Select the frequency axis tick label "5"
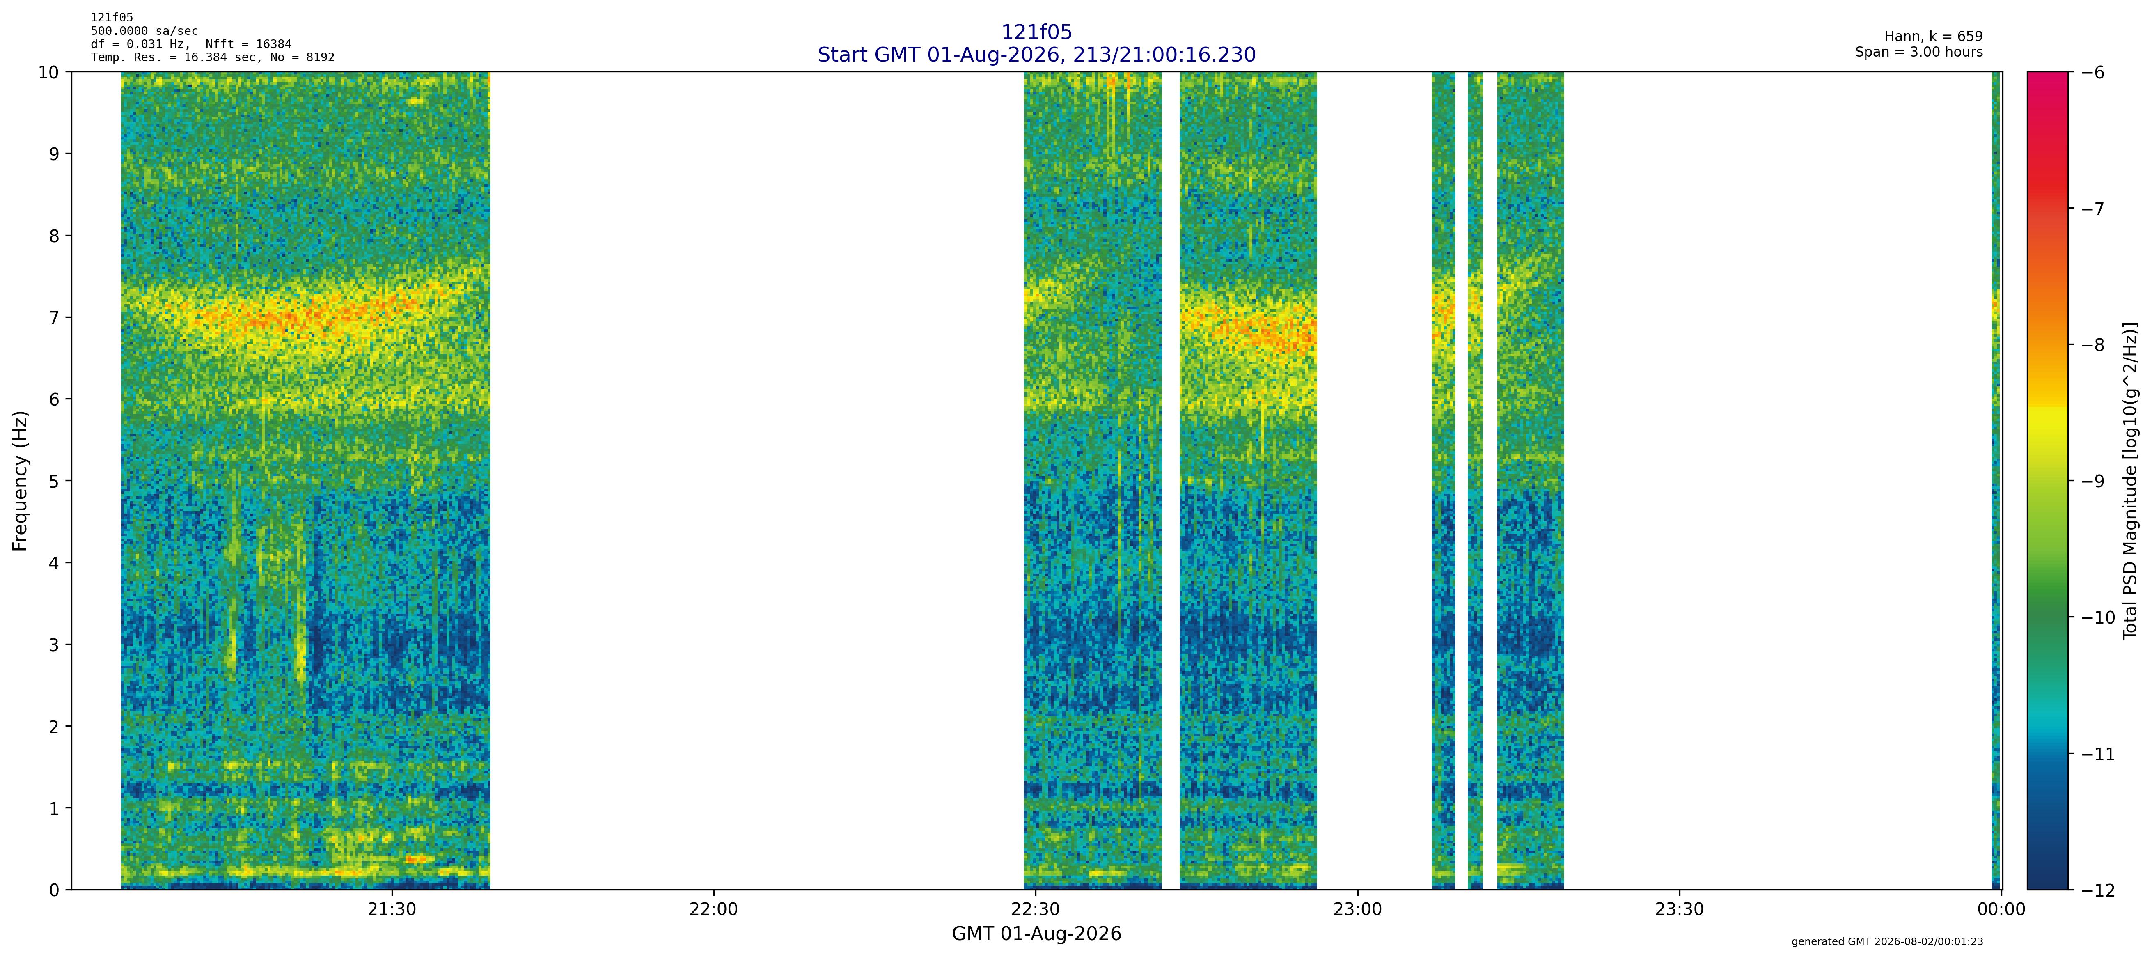The height and width of the screenshot is (959, 2152). click(x=54, y=481)
